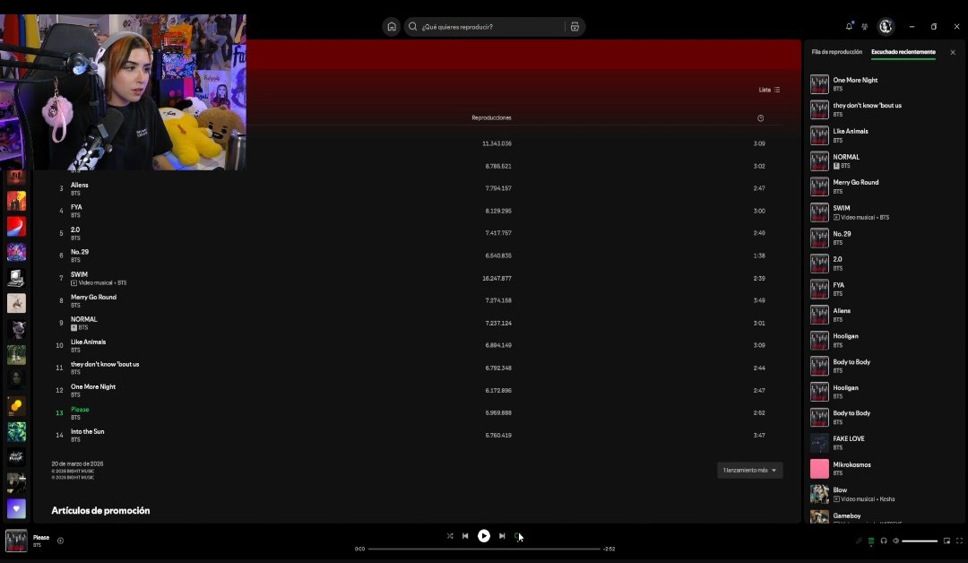Image resolution: width=968 pixels, height=563 pixels.
Task: Click the playback progress bar
Action: pos(484,549)
